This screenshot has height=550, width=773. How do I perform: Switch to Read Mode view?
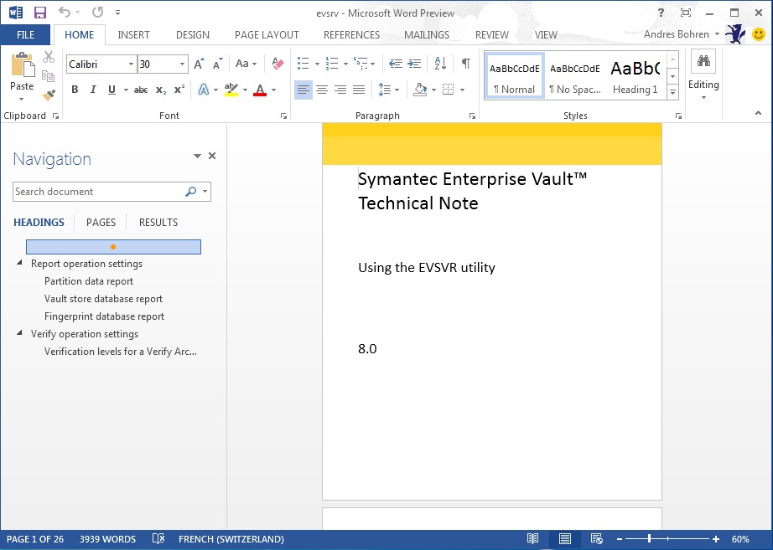[533, 539]
